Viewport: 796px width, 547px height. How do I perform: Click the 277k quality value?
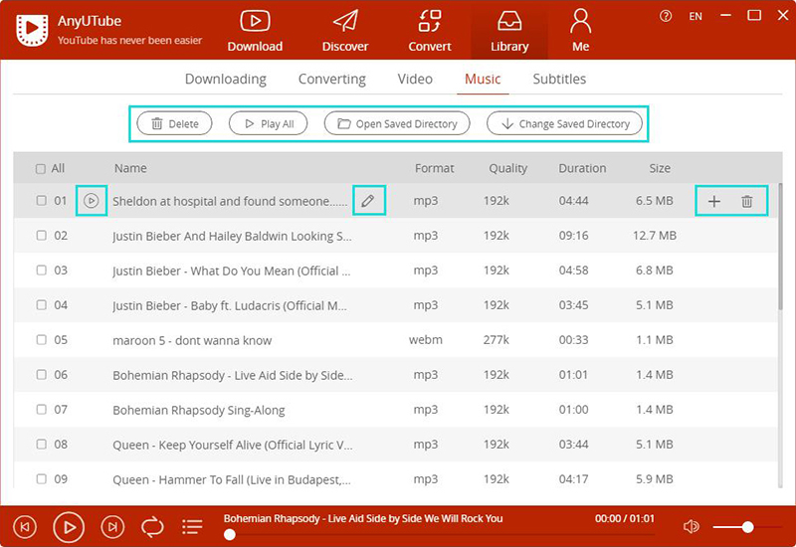click(x=496, y=339)
